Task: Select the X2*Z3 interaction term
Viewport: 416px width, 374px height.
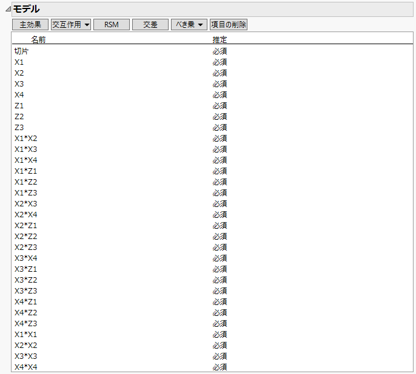Action: click(x=25, y=248)
